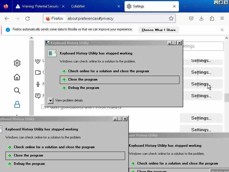The image size is (229, 172).
Task: Click the scroll-up arrow of the main page scrollbar
Action: click(x=226, y=38)
